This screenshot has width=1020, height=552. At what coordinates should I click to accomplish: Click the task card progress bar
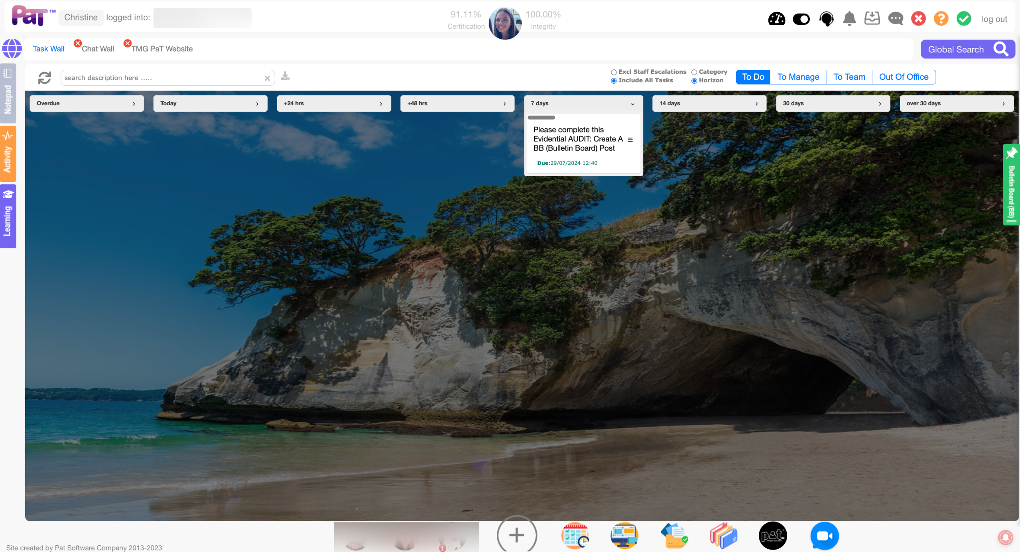(x=541, y=118)
